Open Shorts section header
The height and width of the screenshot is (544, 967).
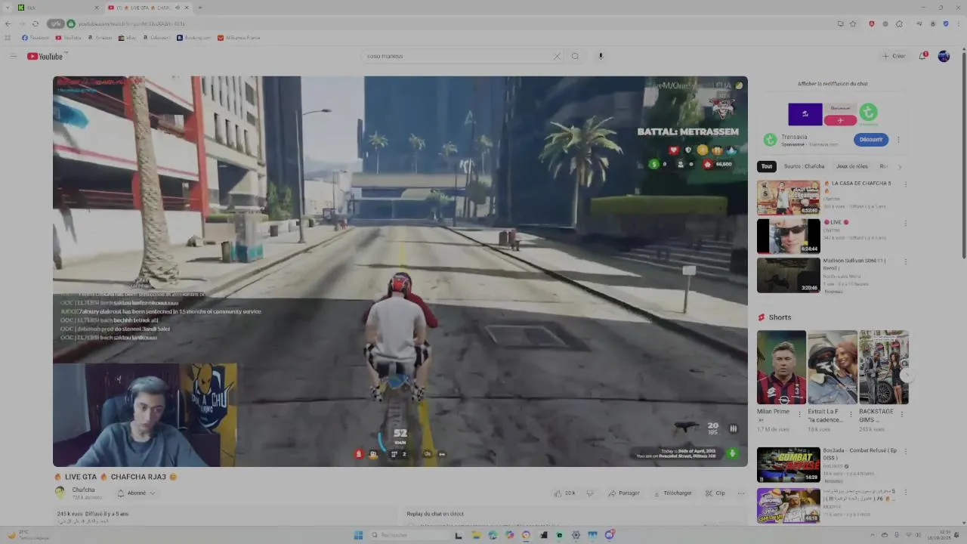point(775,317)
